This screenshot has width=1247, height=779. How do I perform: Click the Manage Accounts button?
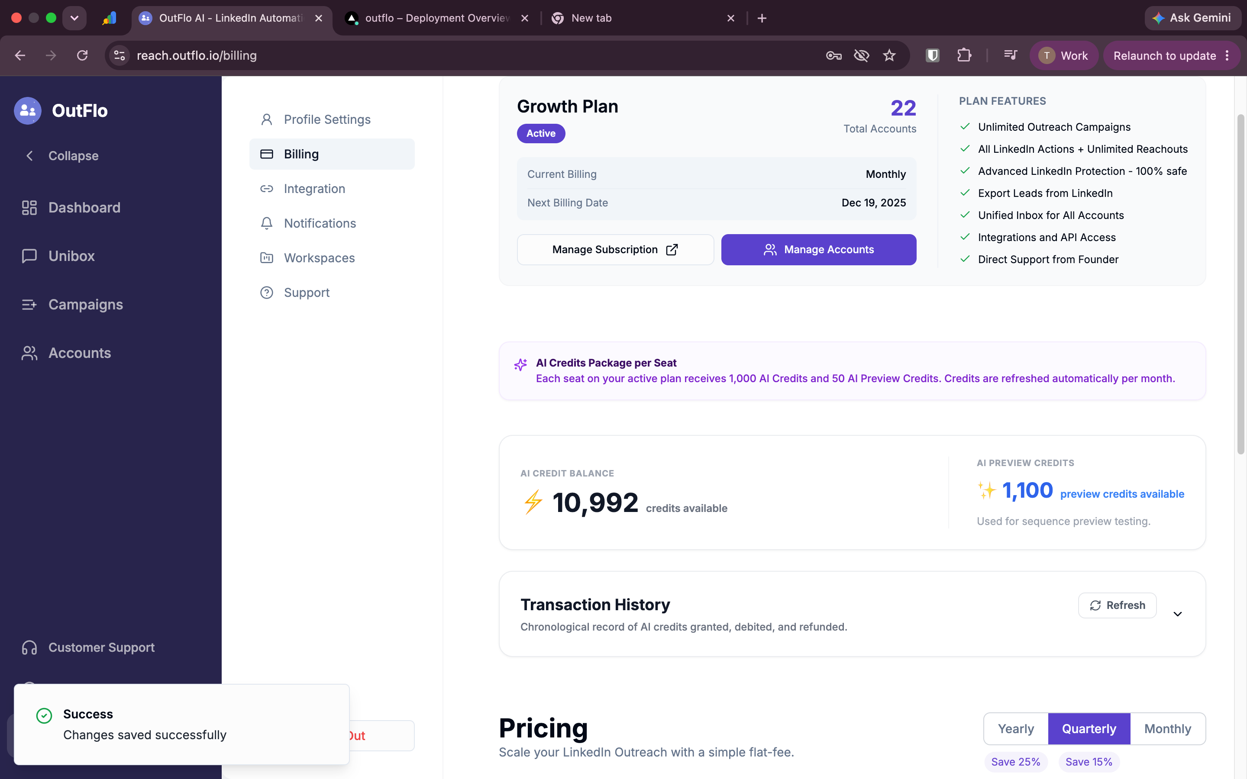click(818, 250)
